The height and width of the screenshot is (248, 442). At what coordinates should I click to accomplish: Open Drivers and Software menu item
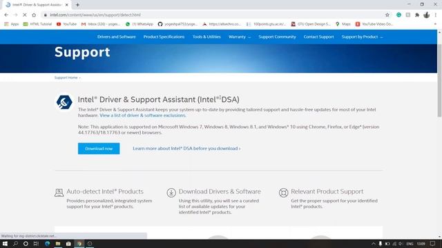[117, 37]
